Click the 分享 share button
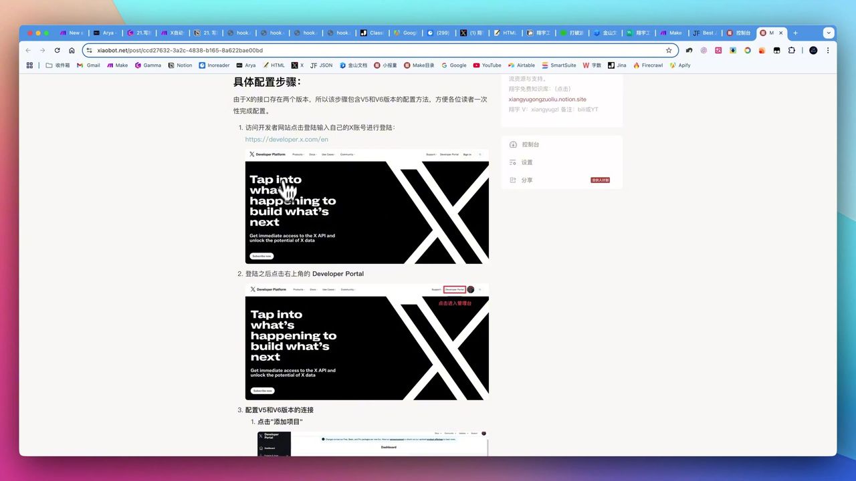Image resolution: width=856 pixels, height=481 pixels. [526, 180]
